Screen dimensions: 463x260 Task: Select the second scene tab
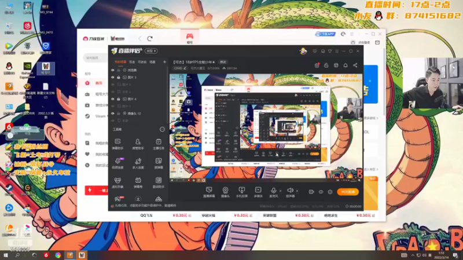tap(132, 62)
